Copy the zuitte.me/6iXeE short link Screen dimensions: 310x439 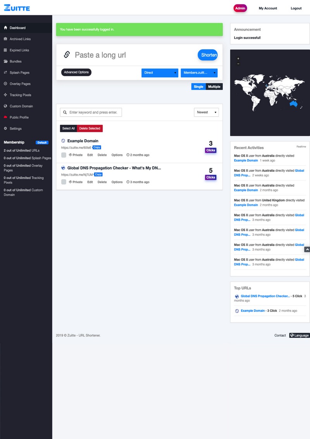point(97,147)
